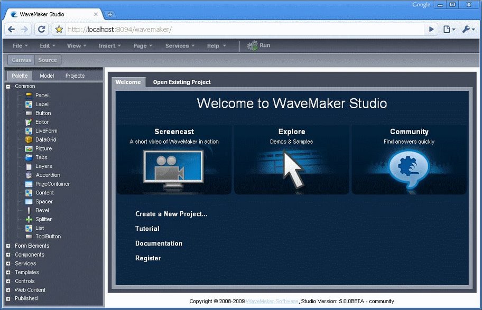This screenshot has width=482, height=310.
Task: Open the WaveMaker Software footer link
Action: pos(272,302)
